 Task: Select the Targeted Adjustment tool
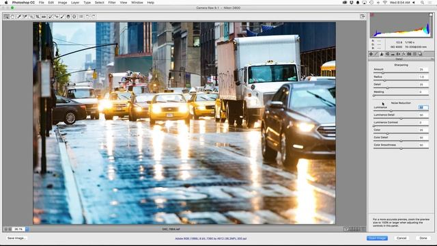point(31,16)
